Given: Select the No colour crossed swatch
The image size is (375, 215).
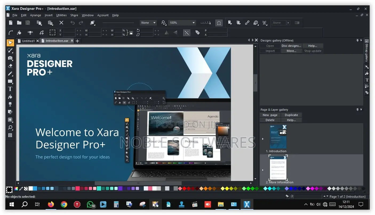Looking at the screenshot, I should tap(26, 189).
